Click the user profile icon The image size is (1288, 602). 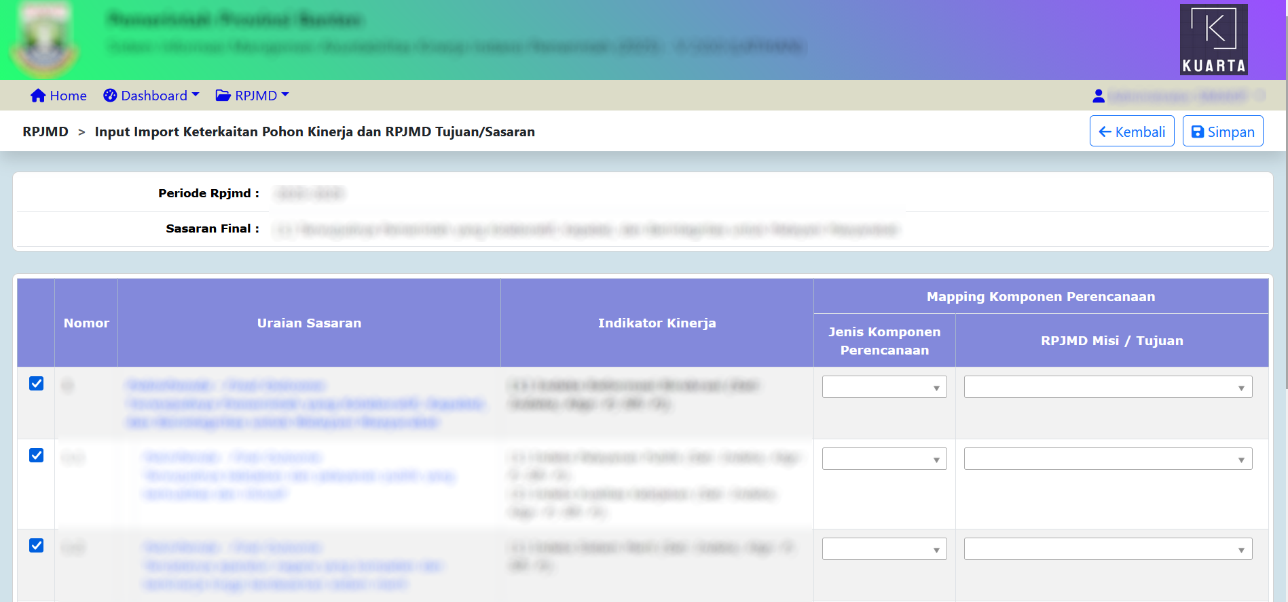pyautogui.click(x=1098, y=96)
